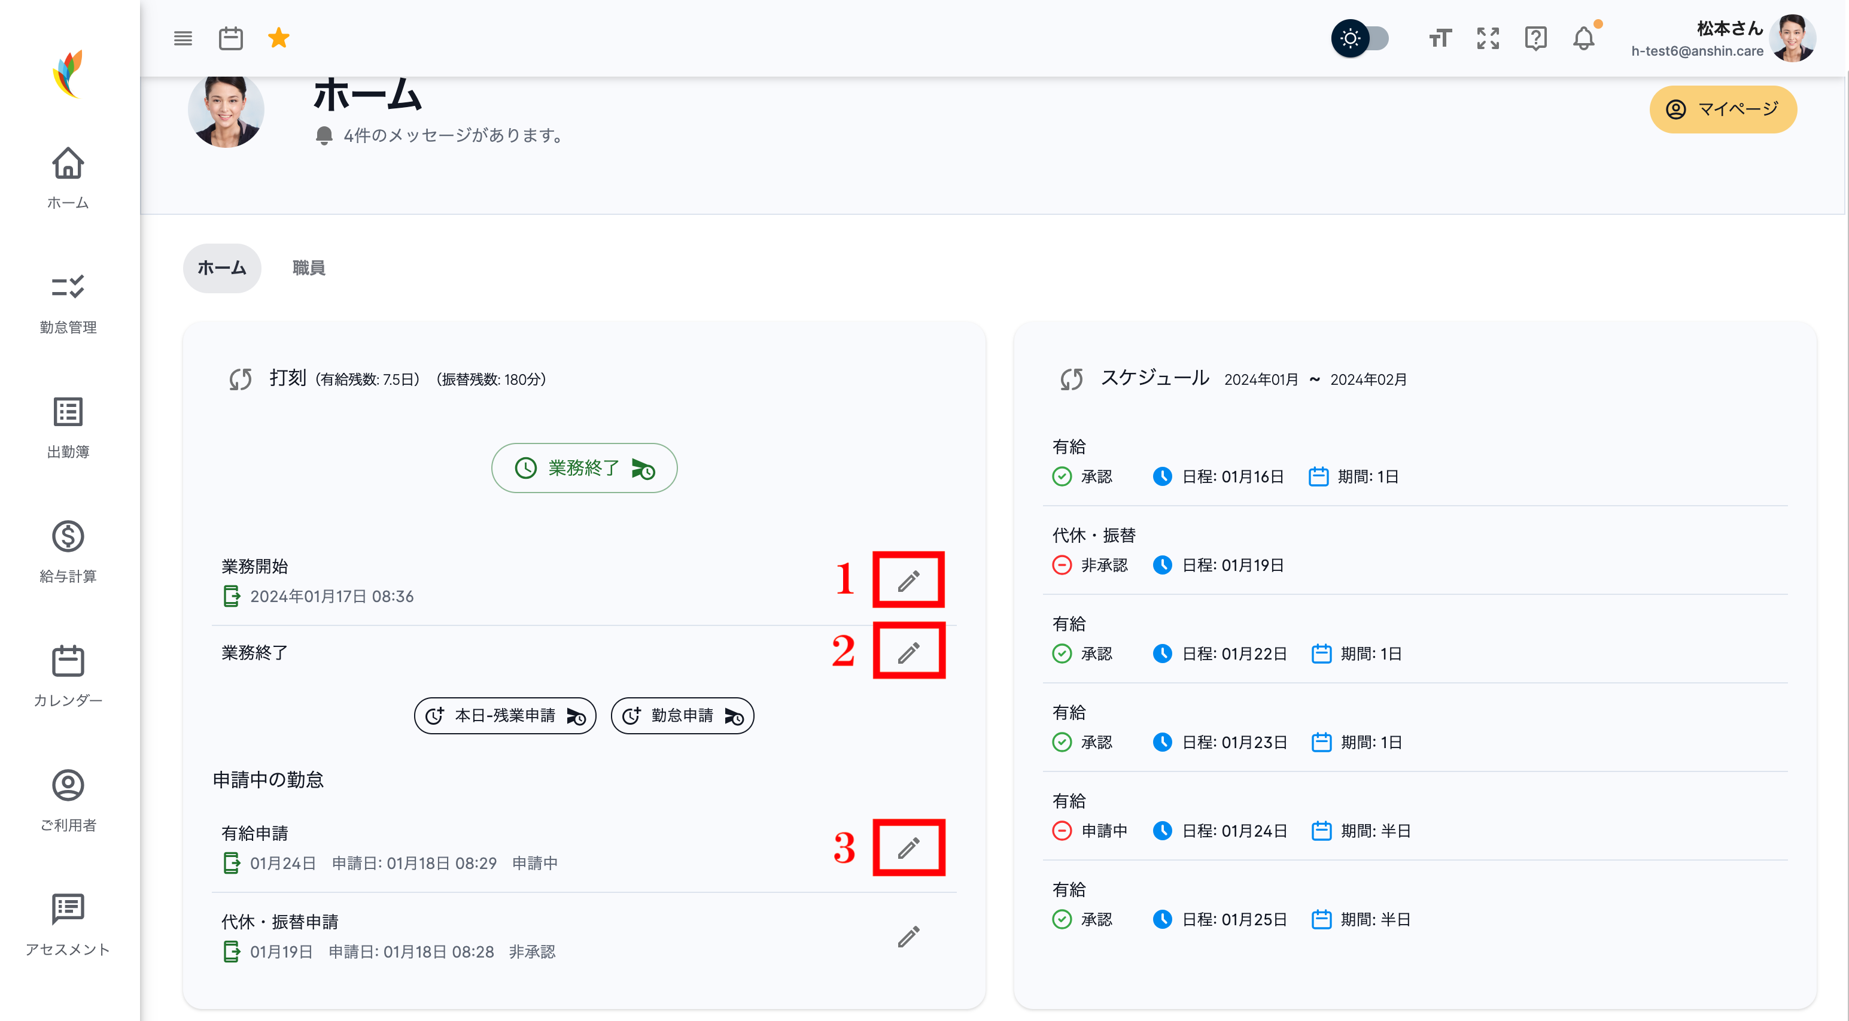This screenshot has height=1021, width=1849.
Task: Click the calendar icon in top toolbar
Action: click(x=230, y=38)
